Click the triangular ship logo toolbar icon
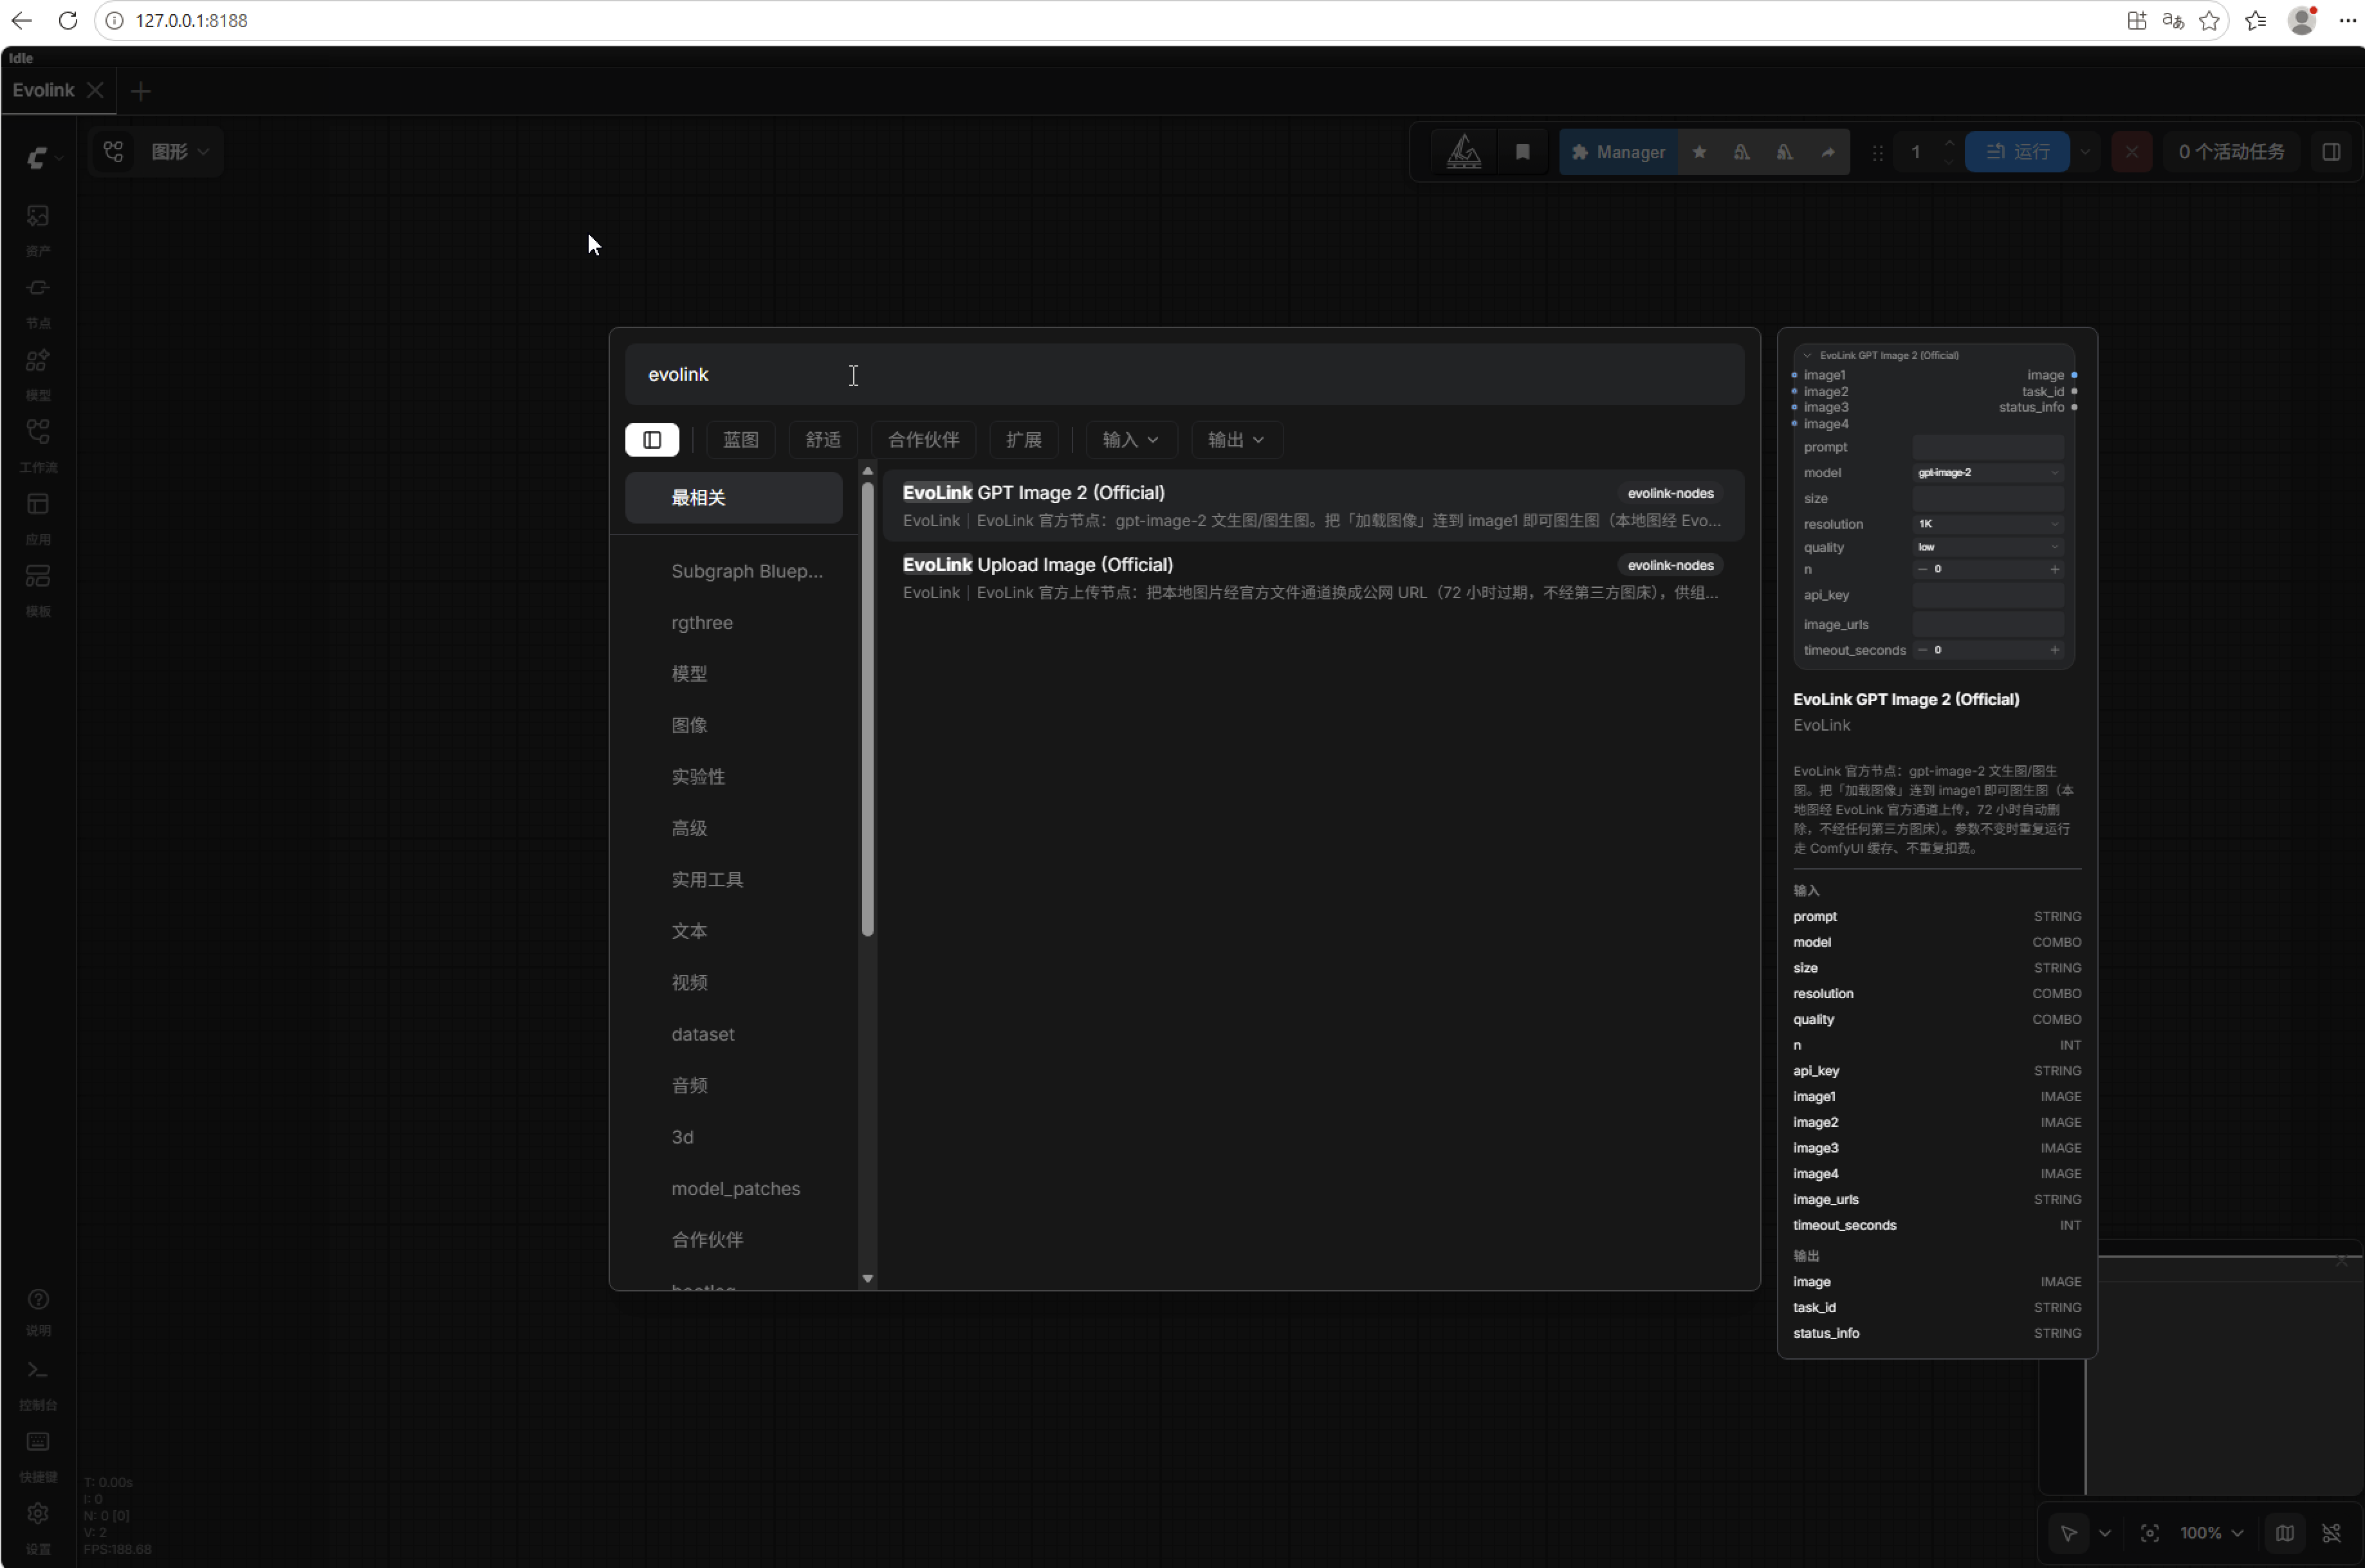Viewport: 2365px width, 1568px height. pos(1464,151)
